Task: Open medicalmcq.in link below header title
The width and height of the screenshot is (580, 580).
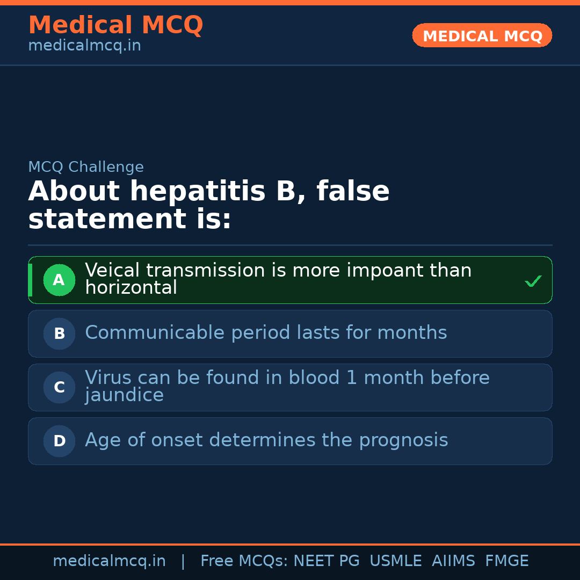Action: tap(84, 46)
